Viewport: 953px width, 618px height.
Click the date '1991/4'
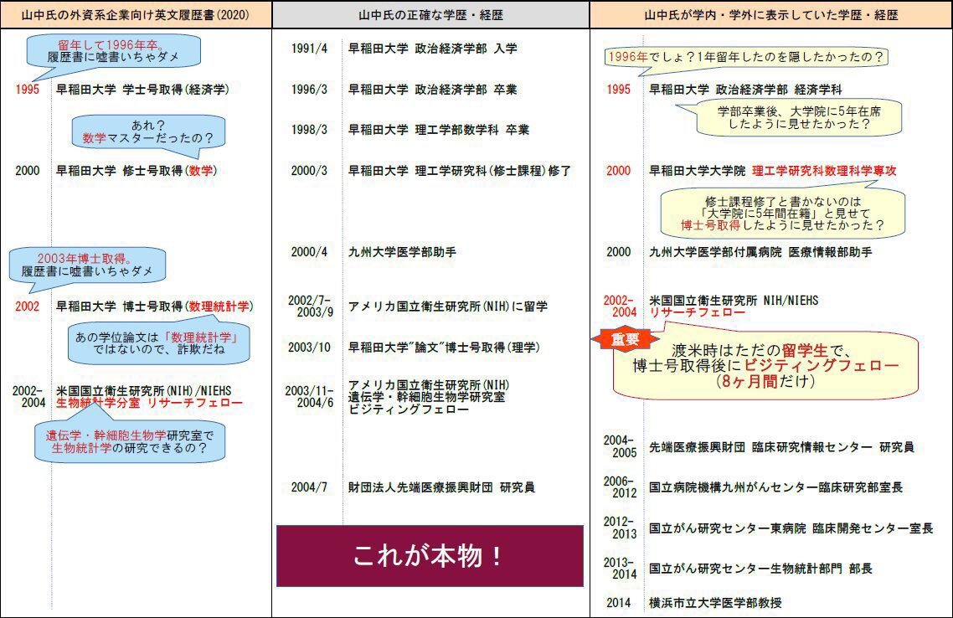pyautogui.click(x=309, y=49)
